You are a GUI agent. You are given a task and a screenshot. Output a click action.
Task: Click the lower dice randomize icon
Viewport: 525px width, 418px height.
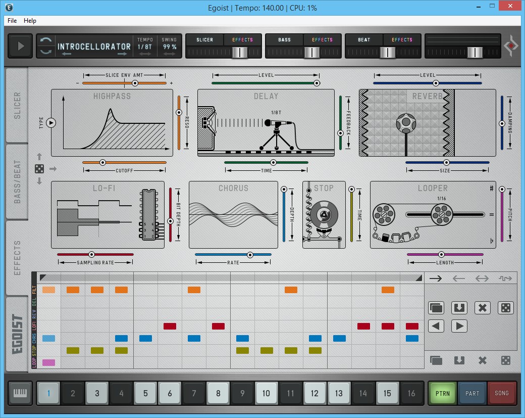506,360
